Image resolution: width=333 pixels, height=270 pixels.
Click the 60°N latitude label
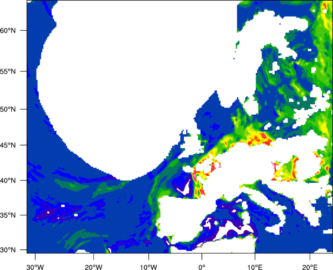[8, 30]
